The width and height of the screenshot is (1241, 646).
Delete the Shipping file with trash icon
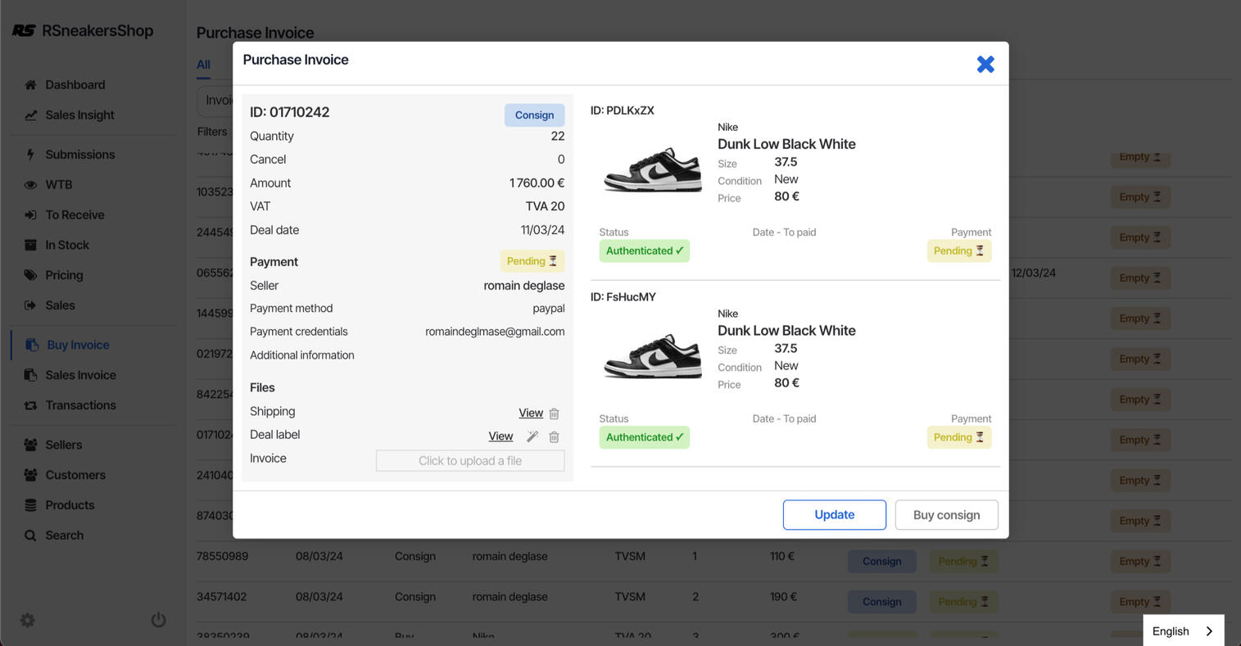(554, 413)
